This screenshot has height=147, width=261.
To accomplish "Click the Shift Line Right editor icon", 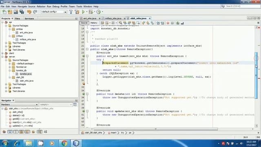I will click(x=162, y=23).
